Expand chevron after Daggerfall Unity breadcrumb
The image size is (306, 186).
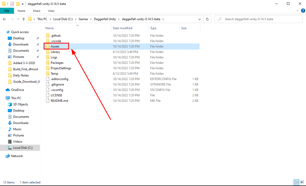coord(119,19)
